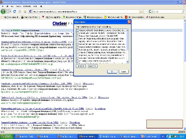Bookmark this page with the star icon
The image size is (186, 139).
pos(143,12)
